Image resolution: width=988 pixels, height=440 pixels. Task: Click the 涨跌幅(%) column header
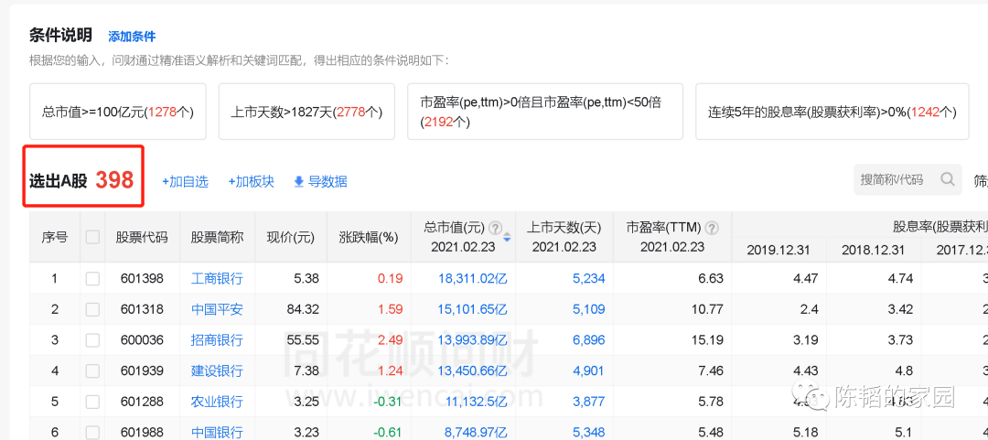coord(369,237)
